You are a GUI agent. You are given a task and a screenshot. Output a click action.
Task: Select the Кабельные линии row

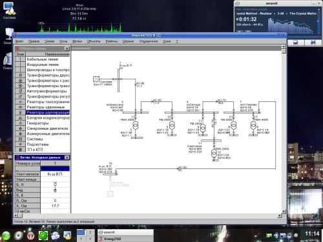coord(43,59)
